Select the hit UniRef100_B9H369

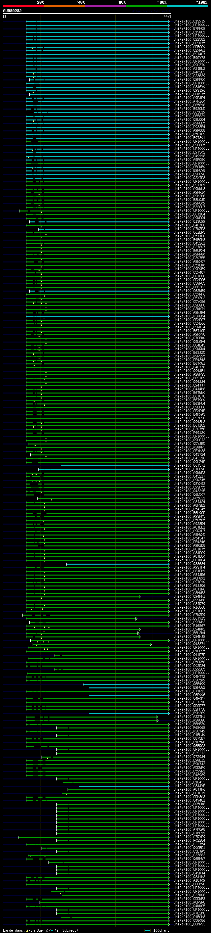point(189,713)
